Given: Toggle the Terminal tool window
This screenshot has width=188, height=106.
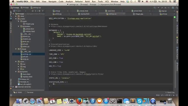Looking at the screenshot, I should click(x=29, y=92).
